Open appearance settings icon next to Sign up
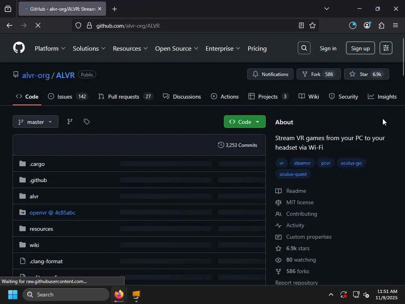Image resolution: width=405 pixels, height=304 pixels. tap(386, 48)
